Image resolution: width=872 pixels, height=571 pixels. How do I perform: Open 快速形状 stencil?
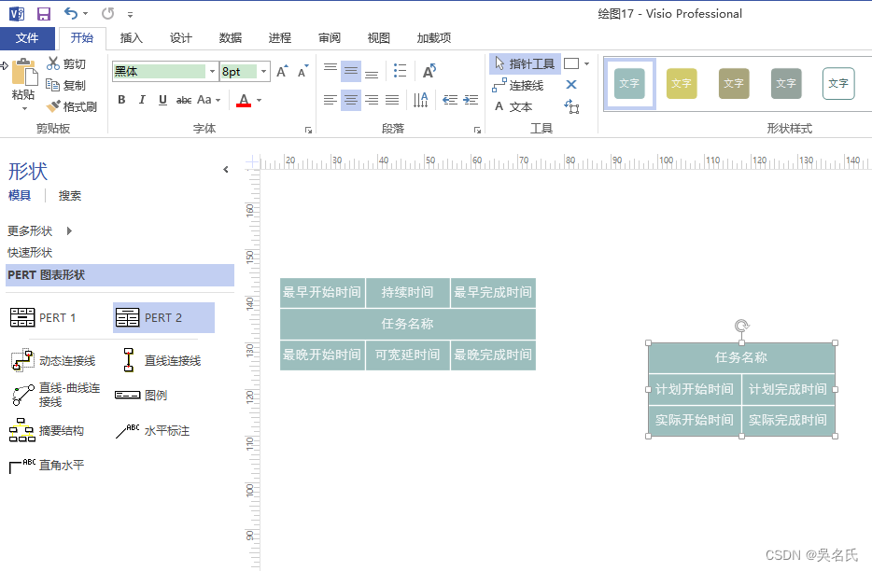click(30, 253)
